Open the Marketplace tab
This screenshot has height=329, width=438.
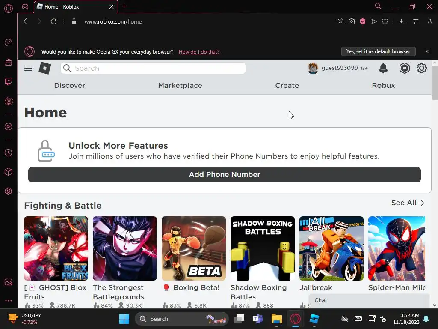(180, 85)
